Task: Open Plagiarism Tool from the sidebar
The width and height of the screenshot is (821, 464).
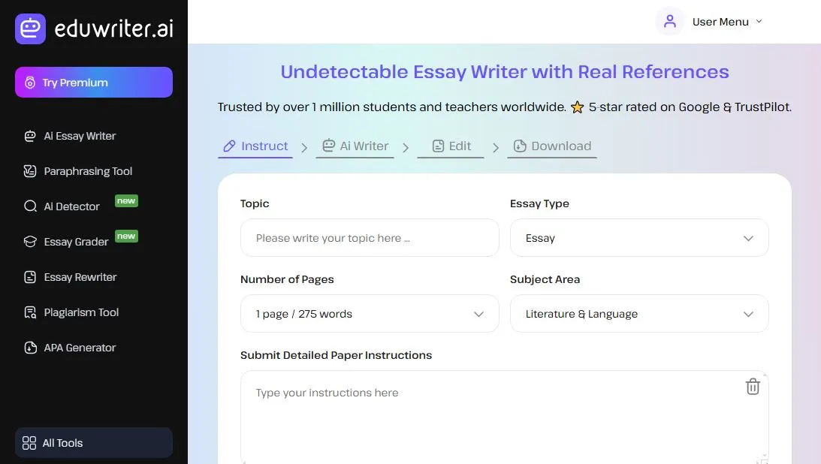Action: click(x=81, y=312)
